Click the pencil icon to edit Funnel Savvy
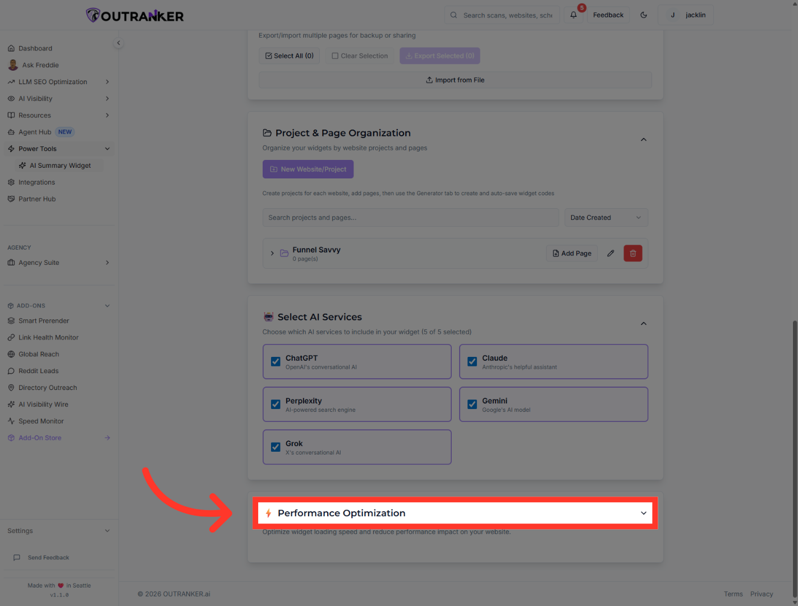 click(x=611, y=253)
